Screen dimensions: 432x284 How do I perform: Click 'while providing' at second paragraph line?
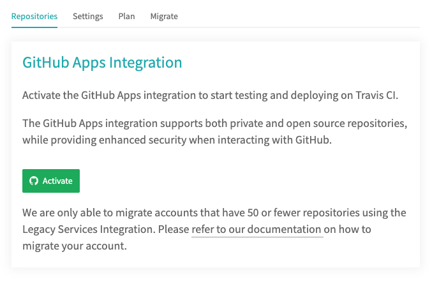[x=59, y=140]
